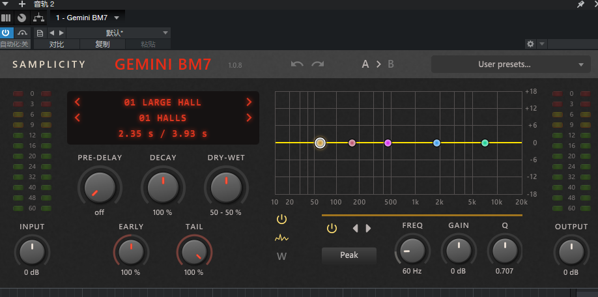Select the pink EQ band node
Screen dimensions: 598x297
point(352,143)
